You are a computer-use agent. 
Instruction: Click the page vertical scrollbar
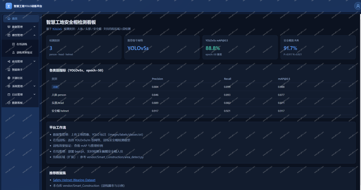(360, 101)
